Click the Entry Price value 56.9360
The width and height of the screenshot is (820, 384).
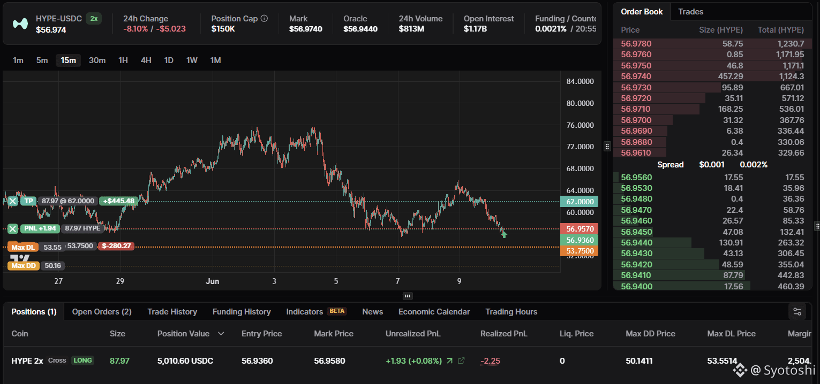click(257, 361)
